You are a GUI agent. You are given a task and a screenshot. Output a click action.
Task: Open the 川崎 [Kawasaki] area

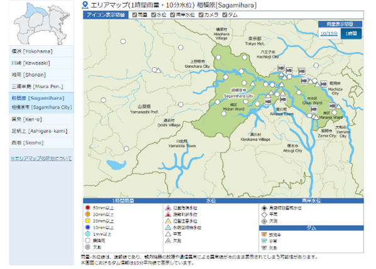tap(41, 63)
